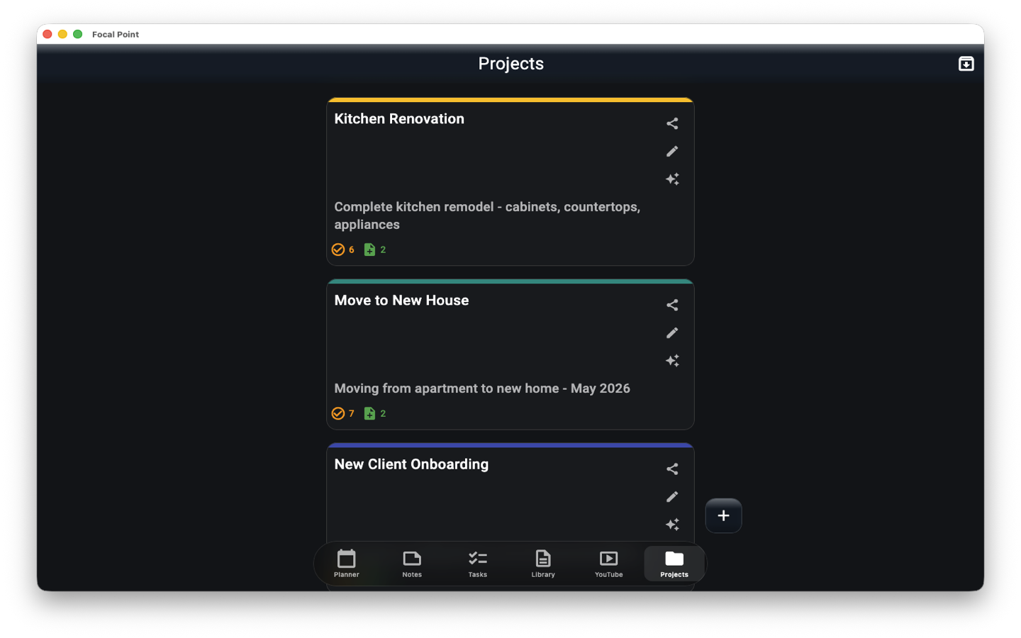Edit Move to New House with the pencil
This screenshot has width=1021, height=638.
pyautogui.click(x=672, y=332)
